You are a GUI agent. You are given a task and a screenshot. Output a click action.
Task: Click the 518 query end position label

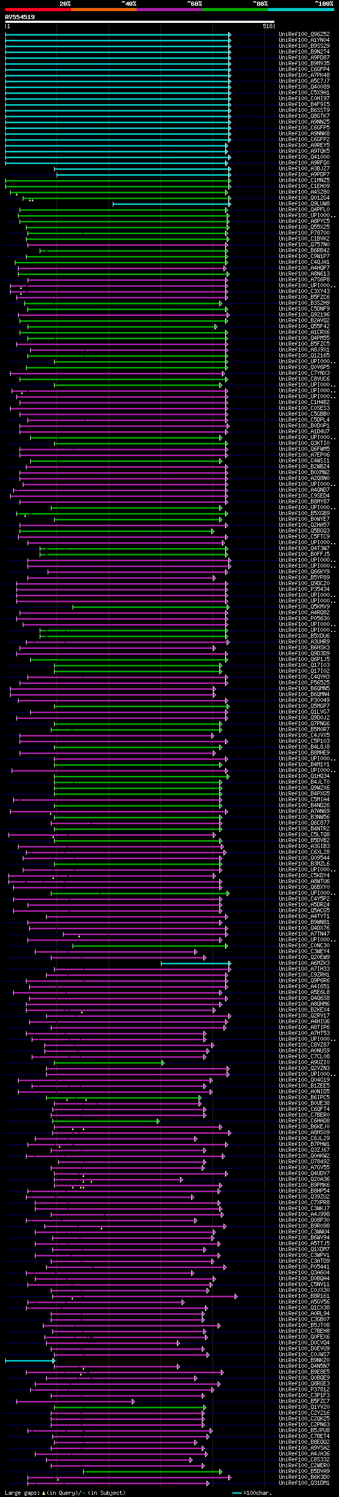(x=267, y=26)
